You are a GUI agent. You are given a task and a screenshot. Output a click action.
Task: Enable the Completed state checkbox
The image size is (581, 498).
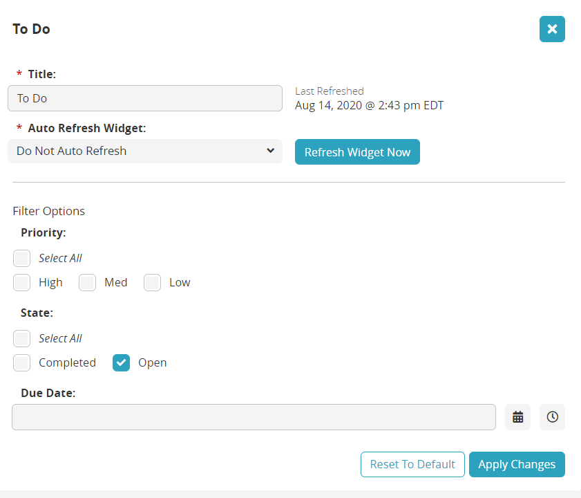[x=22, y=362]
